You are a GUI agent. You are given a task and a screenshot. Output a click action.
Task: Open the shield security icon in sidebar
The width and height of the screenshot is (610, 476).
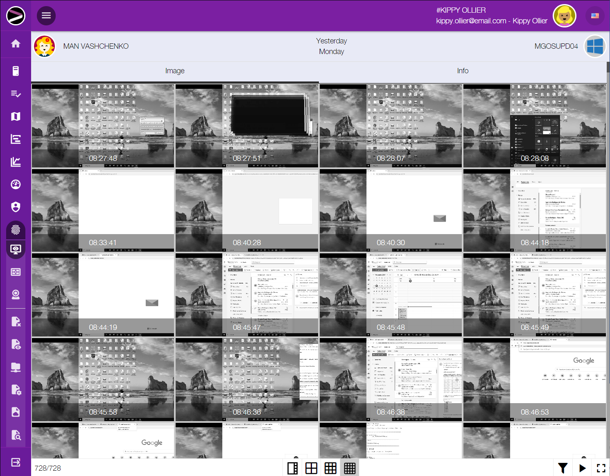16,207
